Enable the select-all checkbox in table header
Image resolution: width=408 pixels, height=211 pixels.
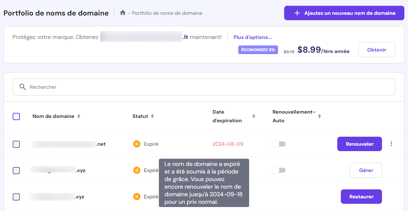pyautogui.click(x=16, y=116)
